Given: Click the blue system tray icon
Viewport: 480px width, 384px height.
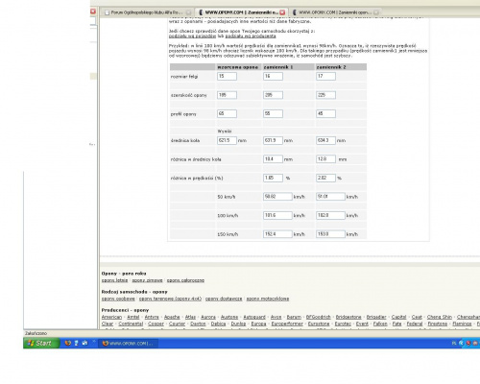Looking at the screenshot, I should tap(461, 343).
